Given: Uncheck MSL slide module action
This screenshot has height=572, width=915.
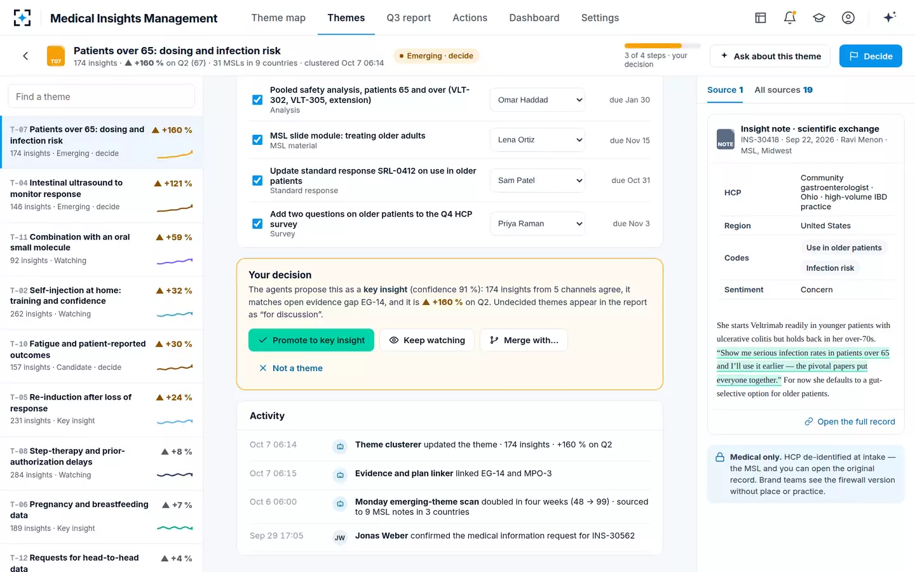Looking at the screenshot, I should pos(257,140).
